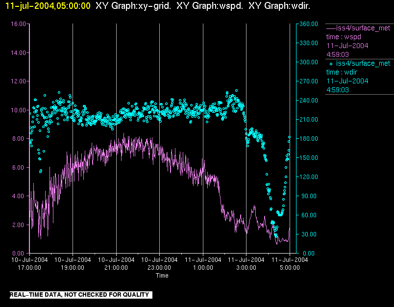This screenshot has width=394, height=307.
Task: Click right axis label 90.00
Action: tap(309, 196)
